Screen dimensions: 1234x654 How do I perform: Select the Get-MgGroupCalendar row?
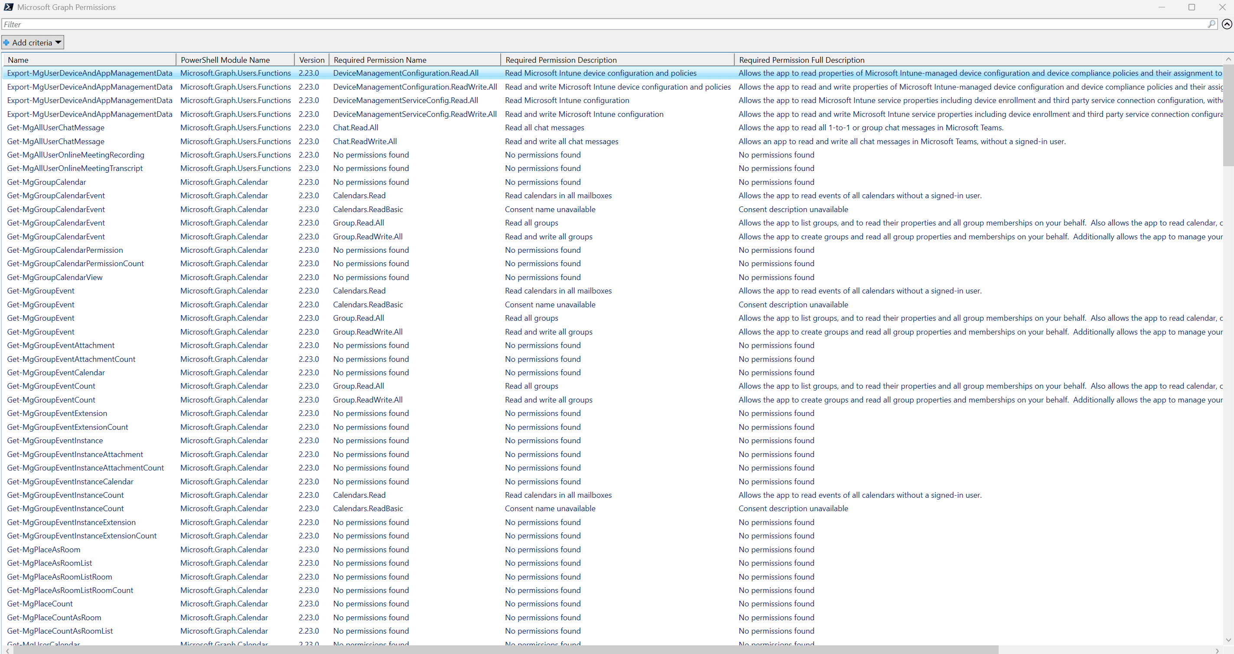46,182
